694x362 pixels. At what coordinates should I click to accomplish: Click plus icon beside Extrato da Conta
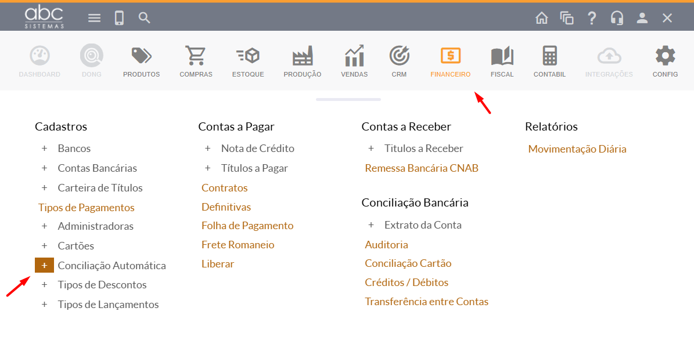(x=371, y=225)
